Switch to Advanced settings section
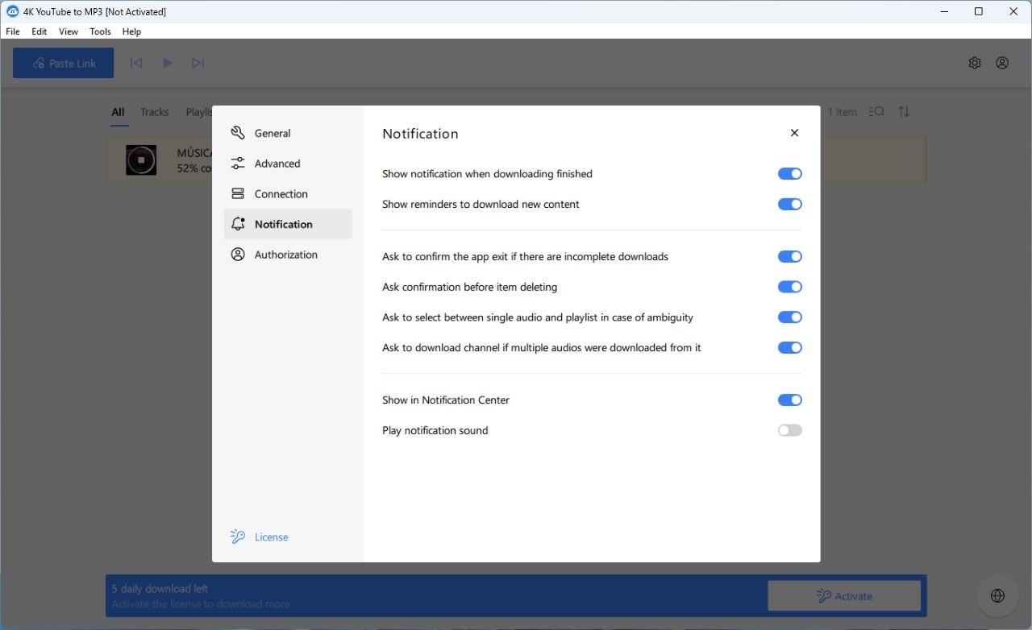The height and width of the screenshot is (630, 1032). [288, 164]
